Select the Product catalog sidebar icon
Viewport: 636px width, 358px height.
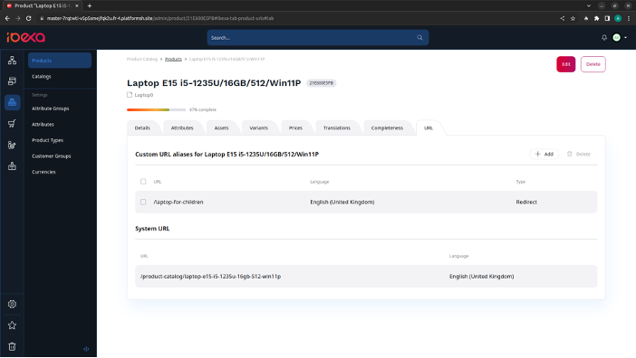click(x=12, y=102)
